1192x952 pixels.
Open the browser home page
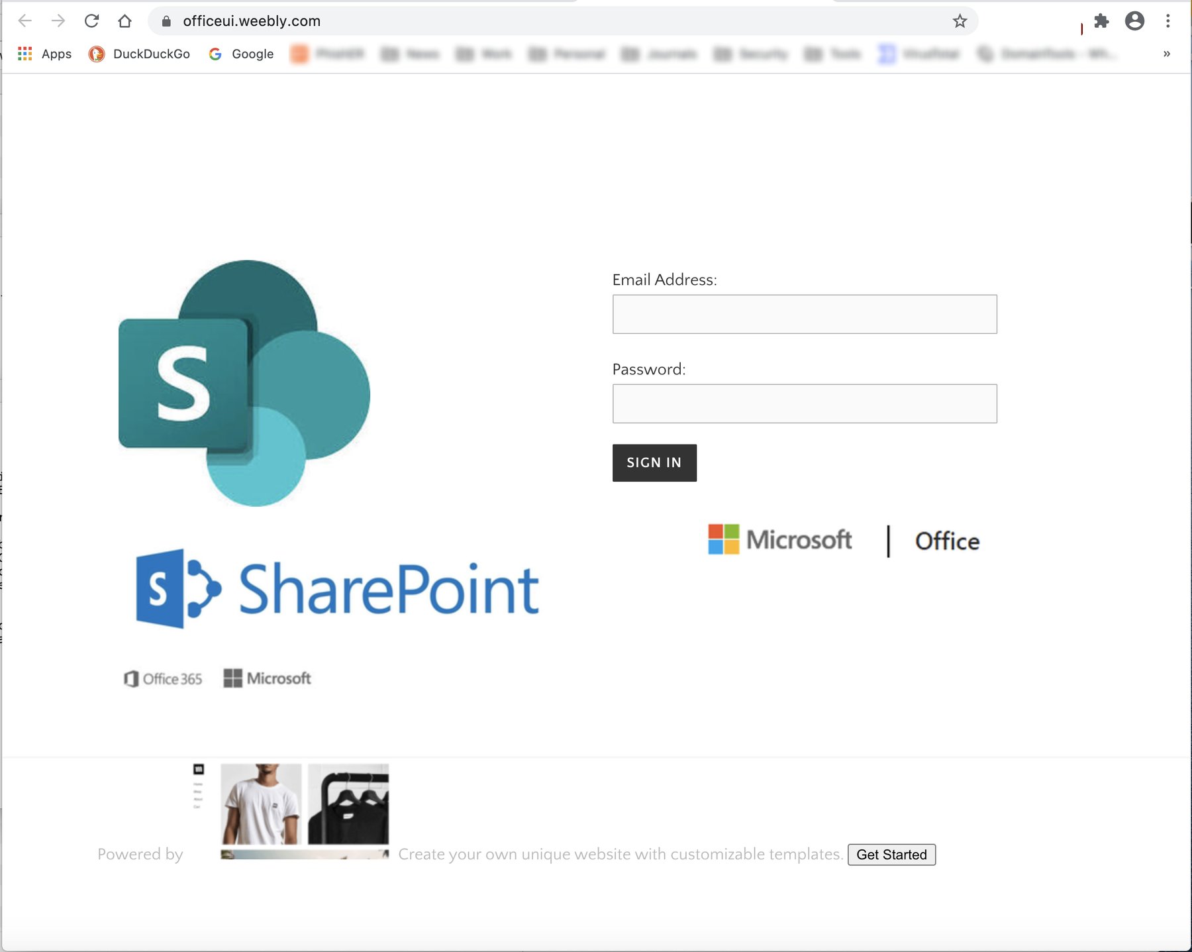click(126, 21)
